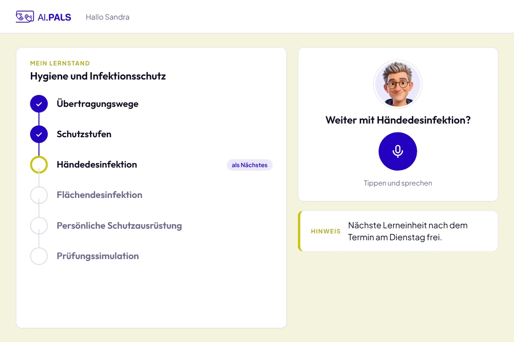Click the 'Hallo Sandra' greeting
The width and height of the screenshot is (514, 342).
point(108,17)
